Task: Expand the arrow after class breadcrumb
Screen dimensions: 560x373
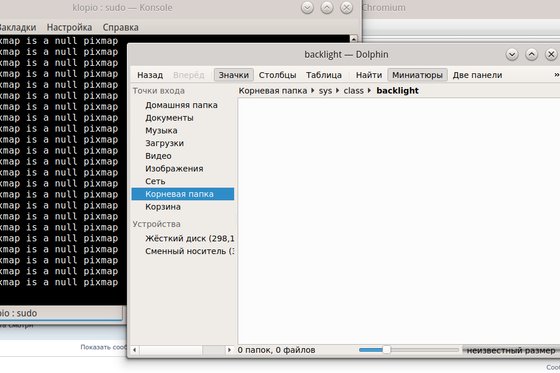Action: coord(370,91)
